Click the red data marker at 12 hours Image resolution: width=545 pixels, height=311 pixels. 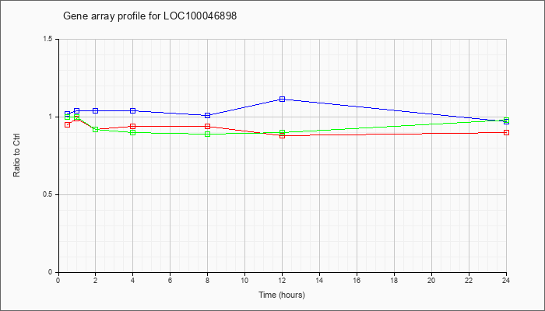[282, 136]
